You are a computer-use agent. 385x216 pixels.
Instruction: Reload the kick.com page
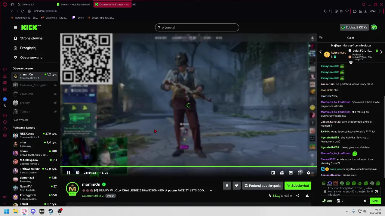click(x=23, y=11)
